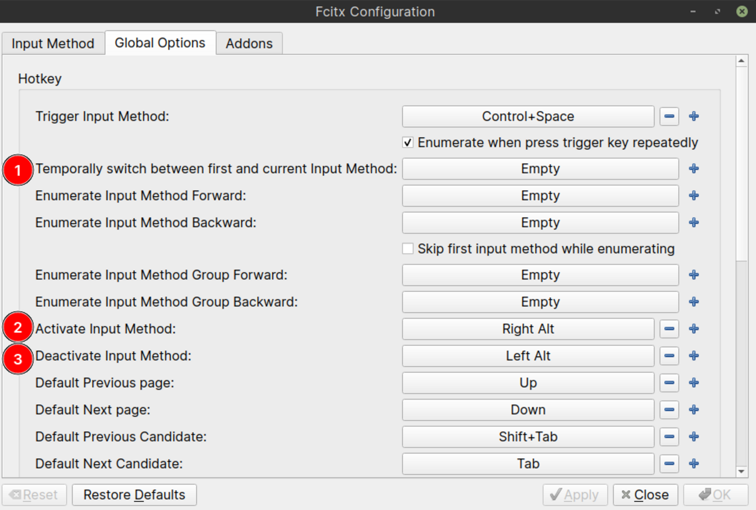Open the Addons tab
This screenshot has width=756, height=510.
point(249,44)
